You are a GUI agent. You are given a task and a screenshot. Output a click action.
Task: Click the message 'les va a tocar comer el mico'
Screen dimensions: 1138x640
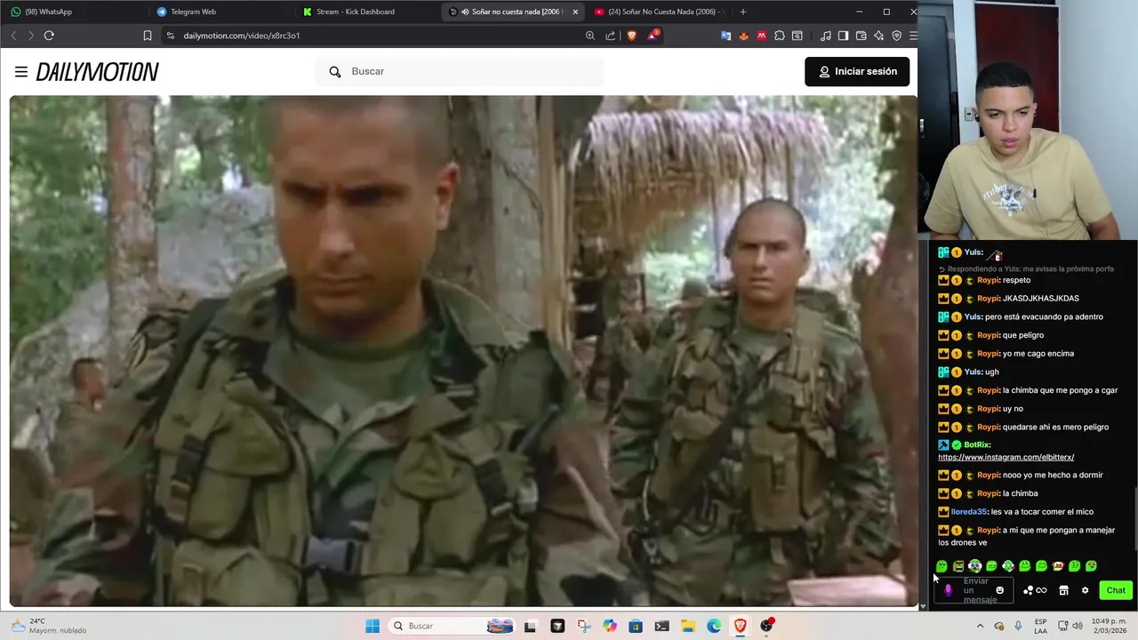tap(1042, 512)
